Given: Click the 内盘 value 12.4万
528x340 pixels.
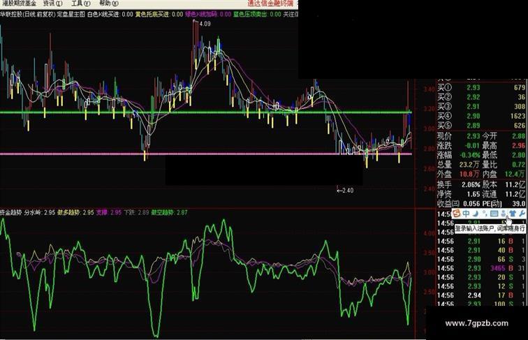Looking at the screenshot, I should (x=515, y=174).
